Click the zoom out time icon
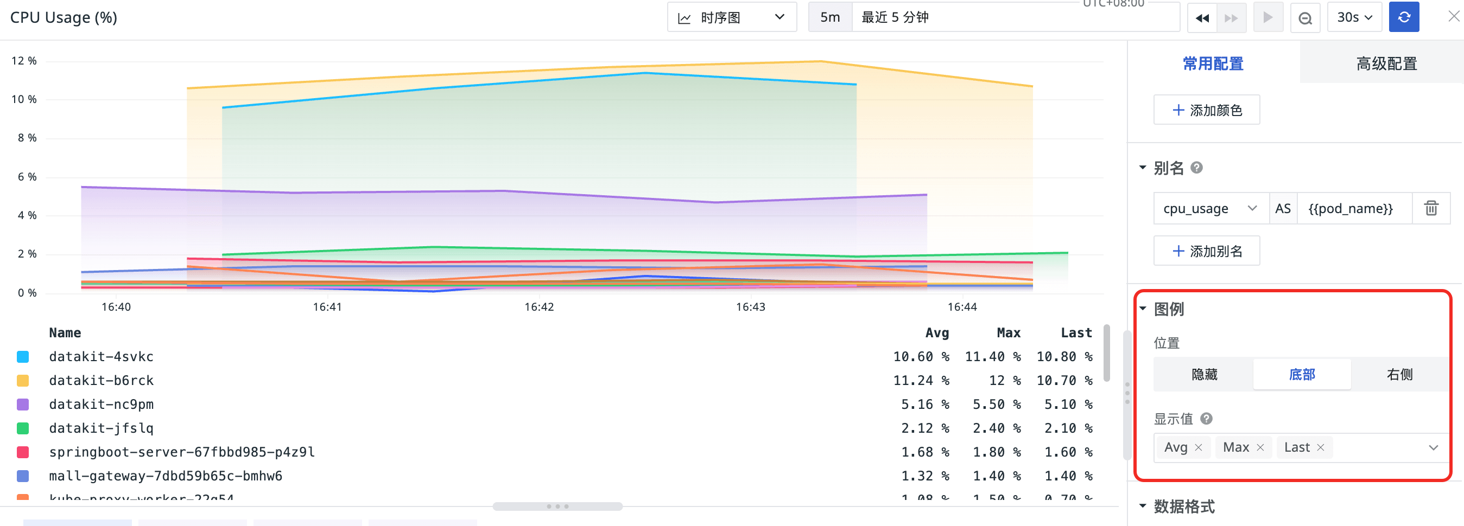1464x526 pixels. pos(1305,18)
